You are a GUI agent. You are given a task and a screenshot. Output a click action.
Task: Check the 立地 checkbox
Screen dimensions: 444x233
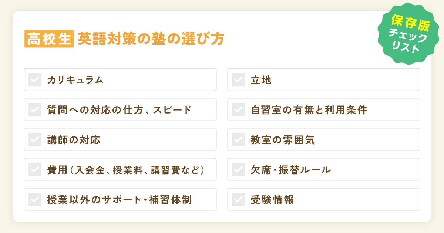click(238, 80)
